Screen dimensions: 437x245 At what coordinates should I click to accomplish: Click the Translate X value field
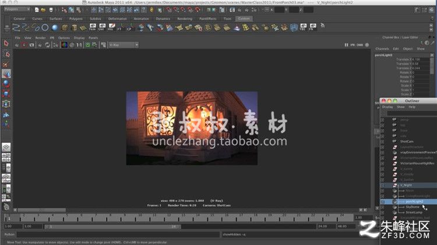point(420,59)
